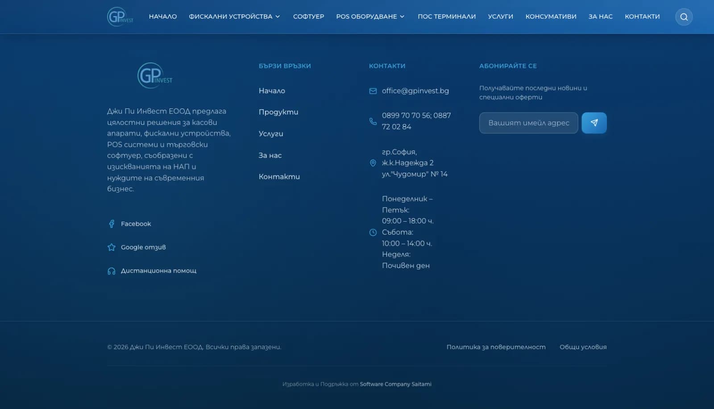714x409 pixels.
Task: Submit the newsletter with the paper plane button
Action: pos(594,123)
